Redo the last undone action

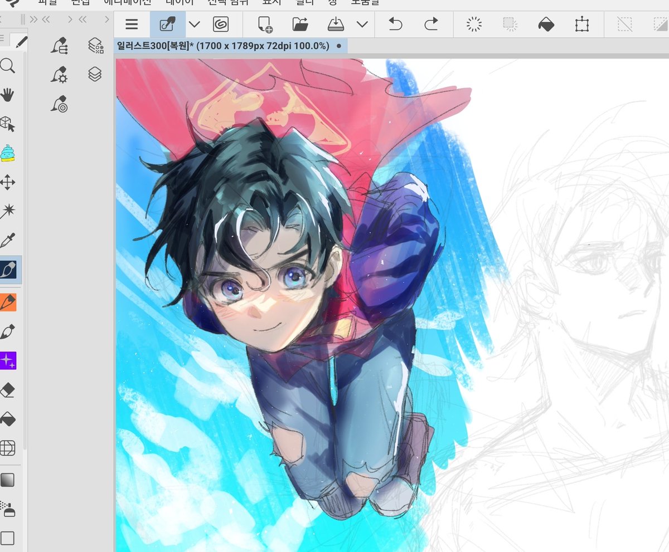coord(432,25)
